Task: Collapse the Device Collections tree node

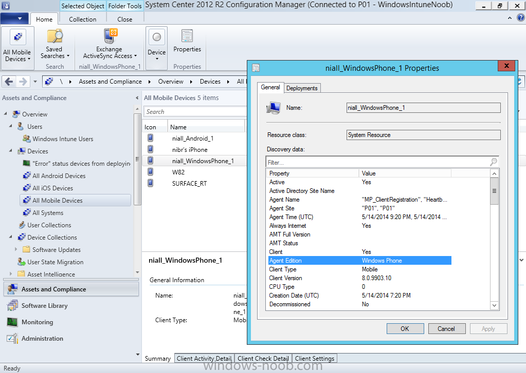Action: 10,237
